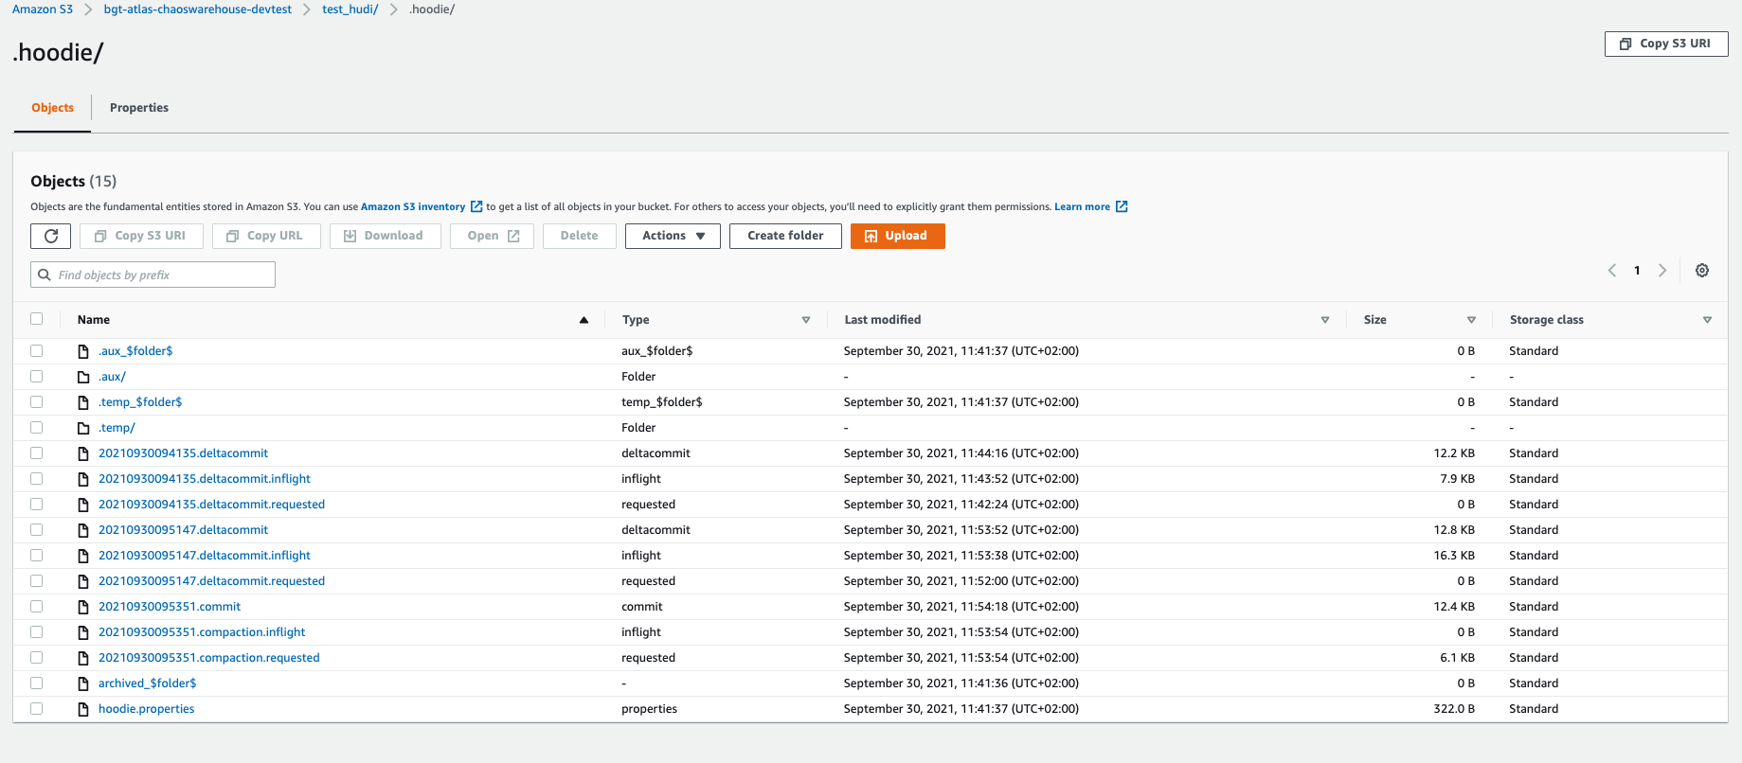The height and width of the screenshot is (763, 1742).
Task: Click file icon beside 20210930095351.compaction.requested
Action: coord(83,658)
